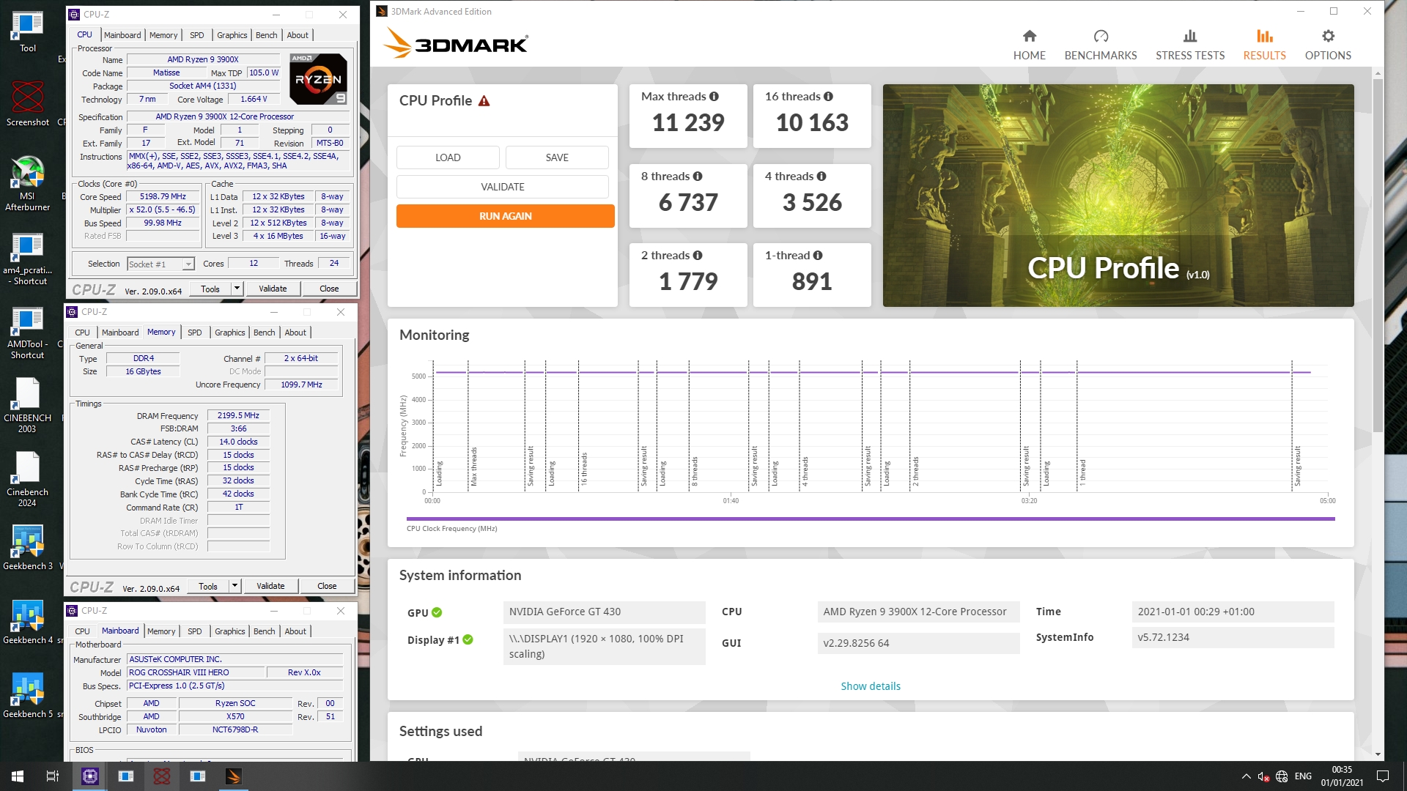Open the 3DMark OPTIONS gear
This screenshot has height=791, width=1407.
click(1328, 45)
